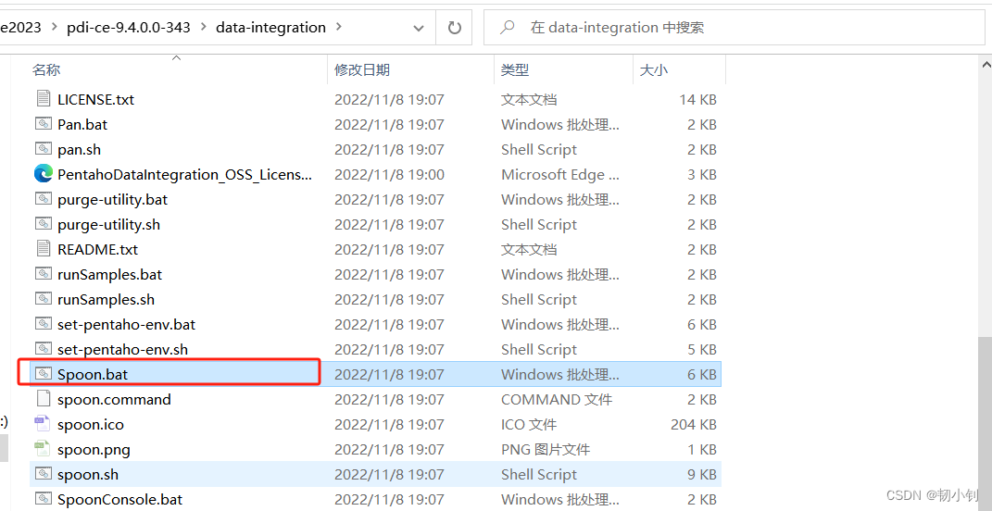The image size is (992, 511).
Task: Select the spoon.sh file name
Action: (x=88, y=474)
